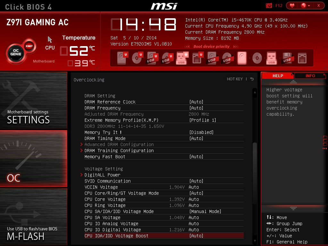Open CPU IOA/IOD Voltage Boost Auto option
The height and width of the screenshot is (246, 328).
point(196,236)
